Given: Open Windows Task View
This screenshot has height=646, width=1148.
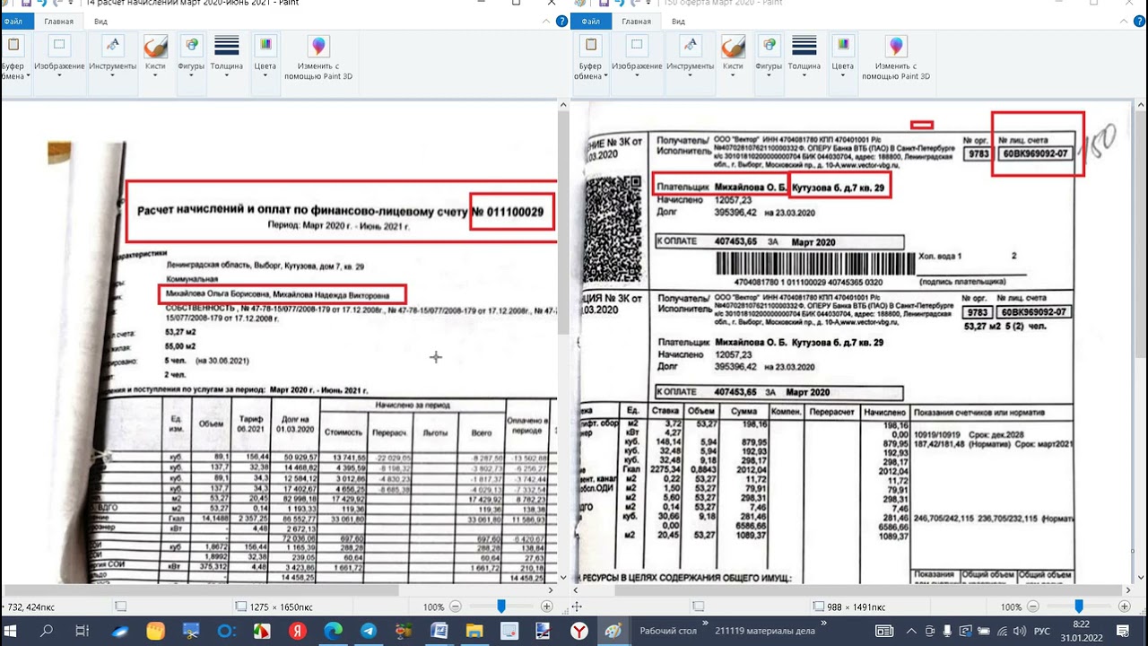Looking at the screenshot, I should [x=82, y=632].
